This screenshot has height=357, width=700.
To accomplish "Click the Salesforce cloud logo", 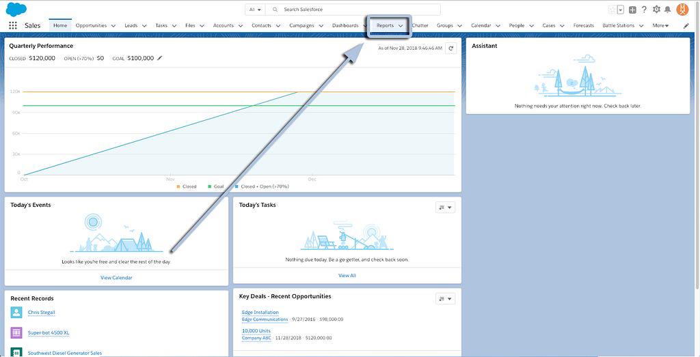I will pos(16,9).
